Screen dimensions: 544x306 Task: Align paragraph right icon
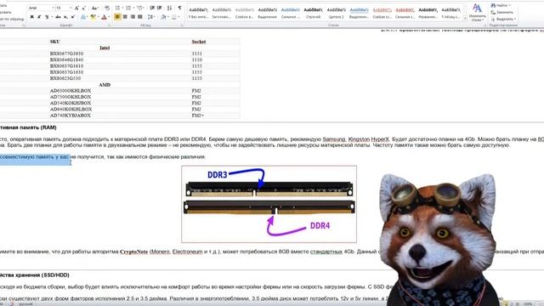(133, 17)
